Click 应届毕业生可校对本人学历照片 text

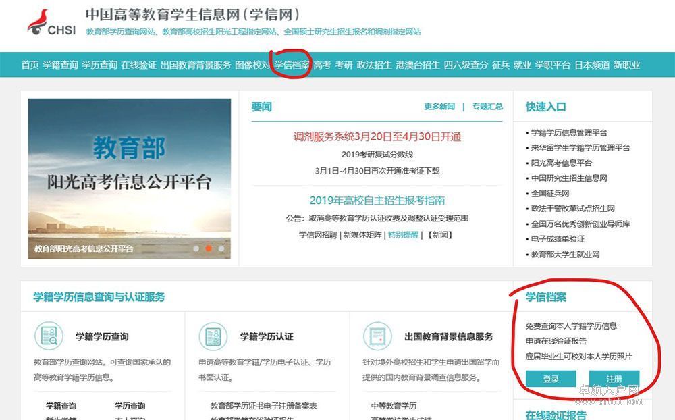point(579,357)
